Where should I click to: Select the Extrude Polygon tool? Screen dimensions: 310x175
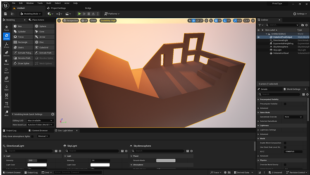23,53
